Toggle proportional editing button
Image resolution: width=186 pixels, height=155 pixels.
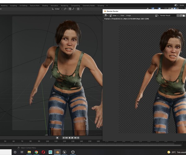pyautogui.click(x=78, y=9)
